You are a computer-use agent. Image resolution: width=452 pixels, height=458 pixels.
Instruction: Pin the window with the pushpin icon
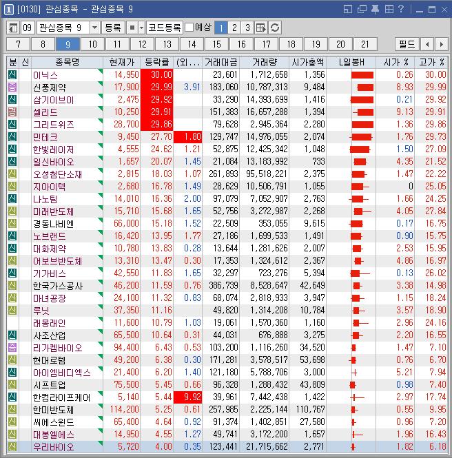[x=375, y=10]
